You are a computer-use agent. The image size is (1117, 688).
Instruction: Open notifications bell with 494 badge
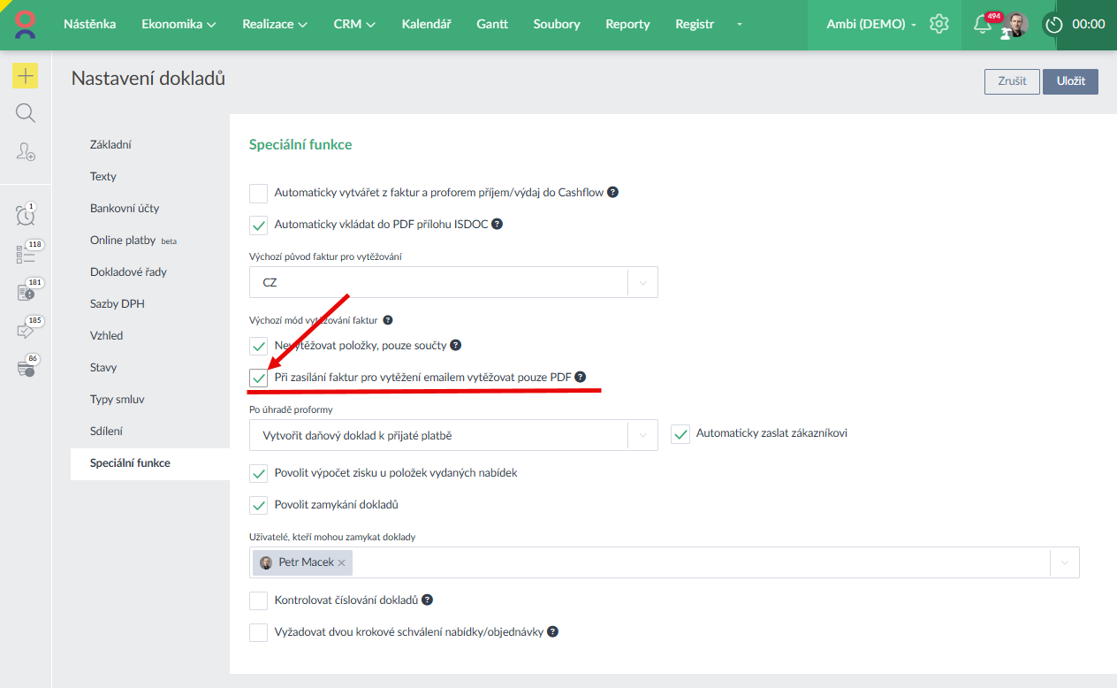tap(982, 24)
